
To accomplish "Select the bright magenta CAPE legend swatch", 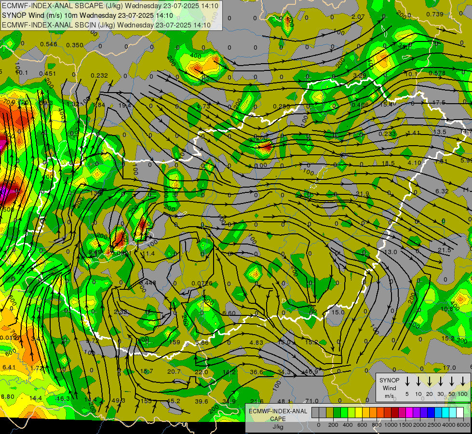I will click(x=409, y=413).
